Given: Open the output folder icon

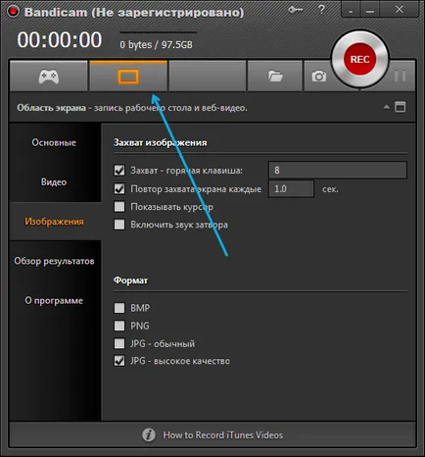Looking at the screenshot, I should pyautogui.click(x=275, y=76).
